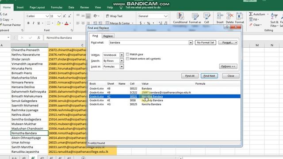Click Wrap Text

click(x=114, y=16)
